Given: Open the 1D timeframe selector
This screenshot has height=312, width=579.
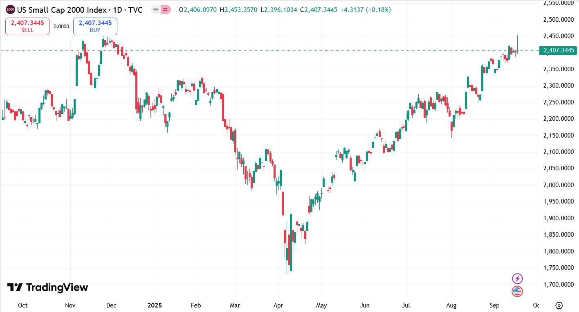Looking at the screenshot, I should coord(119,9).
